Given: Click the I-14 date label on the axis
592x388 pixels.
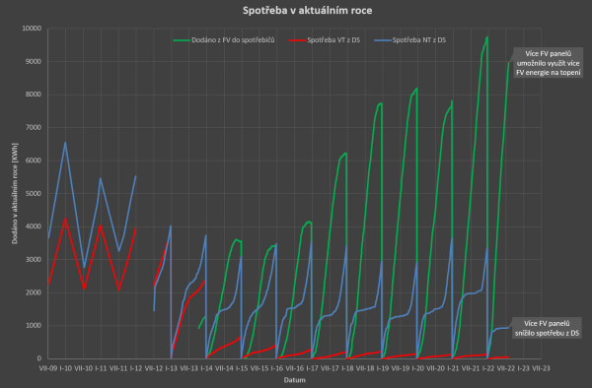Looking at the screenshot, I should point(206,368).
